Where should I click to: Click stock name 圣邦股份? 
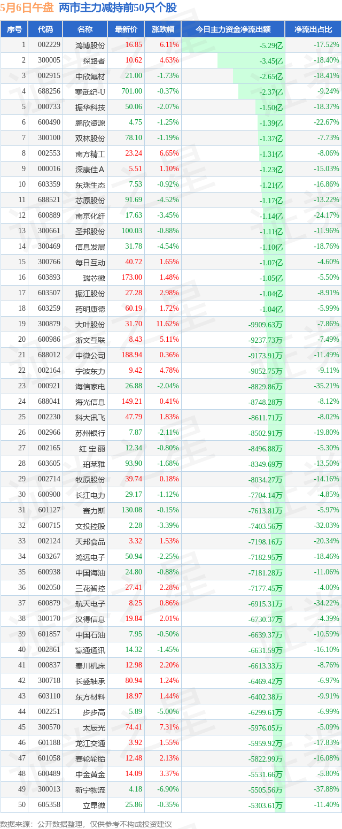click(90, 231)
